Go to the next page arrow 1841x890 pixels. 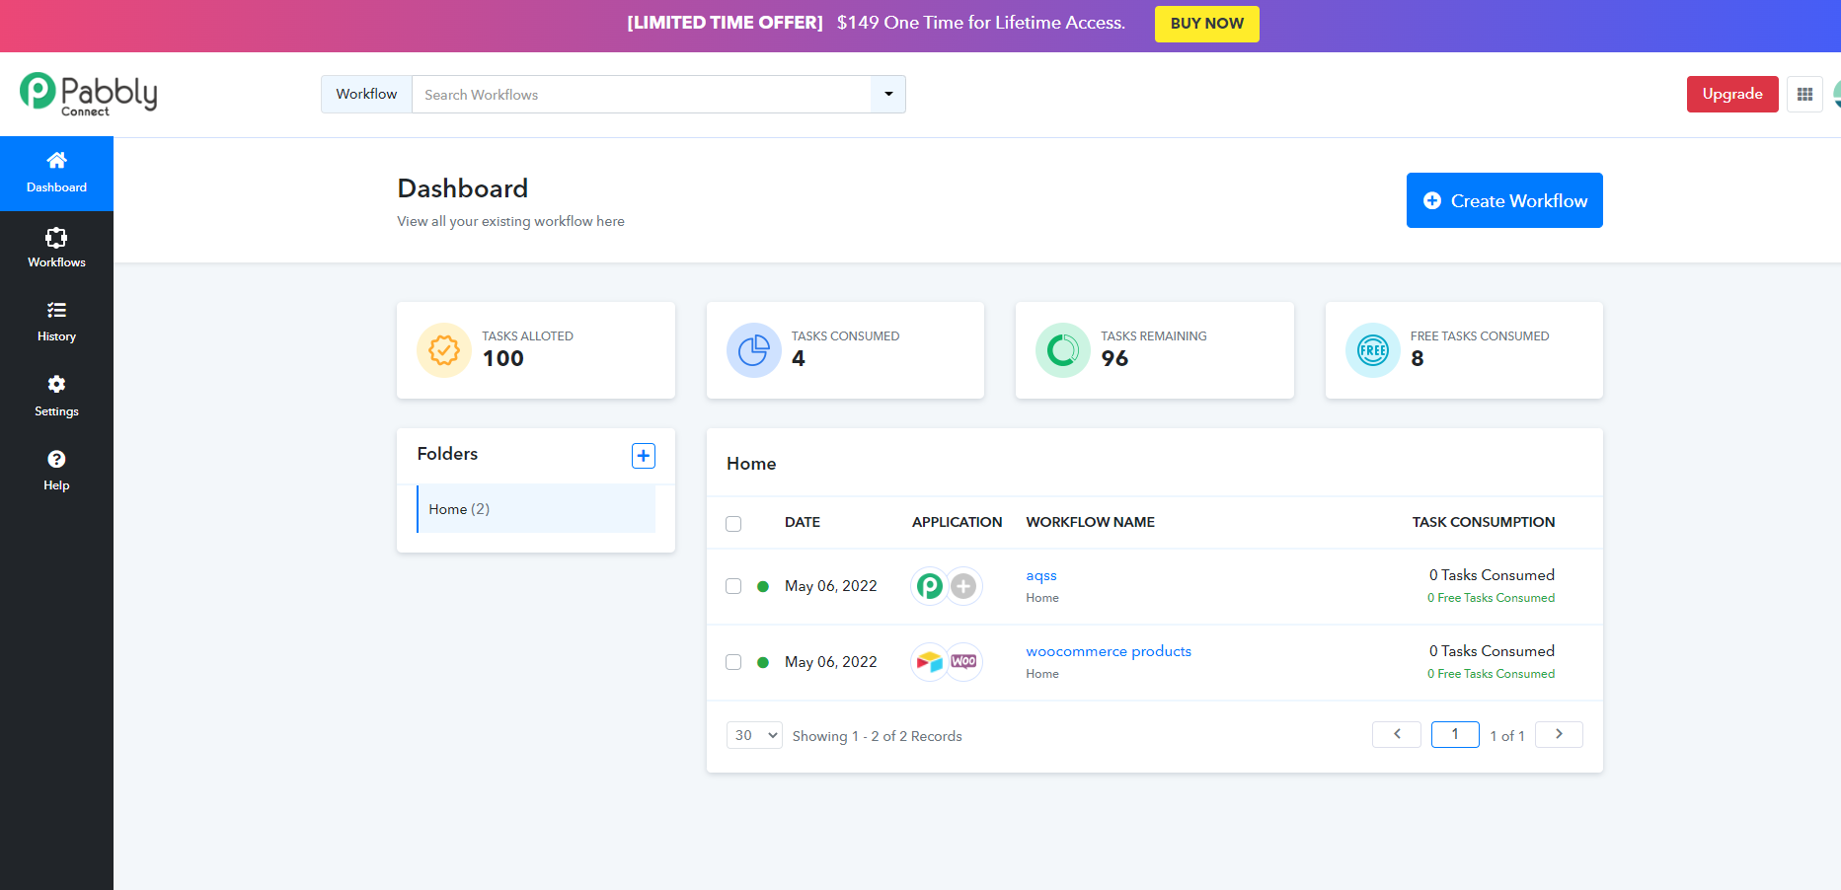coord(1559,734)
